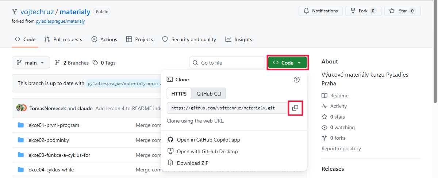Screen dimensions: 438x178
Task: Open the clone help question mark icon
Action: [x=296, y=80]
